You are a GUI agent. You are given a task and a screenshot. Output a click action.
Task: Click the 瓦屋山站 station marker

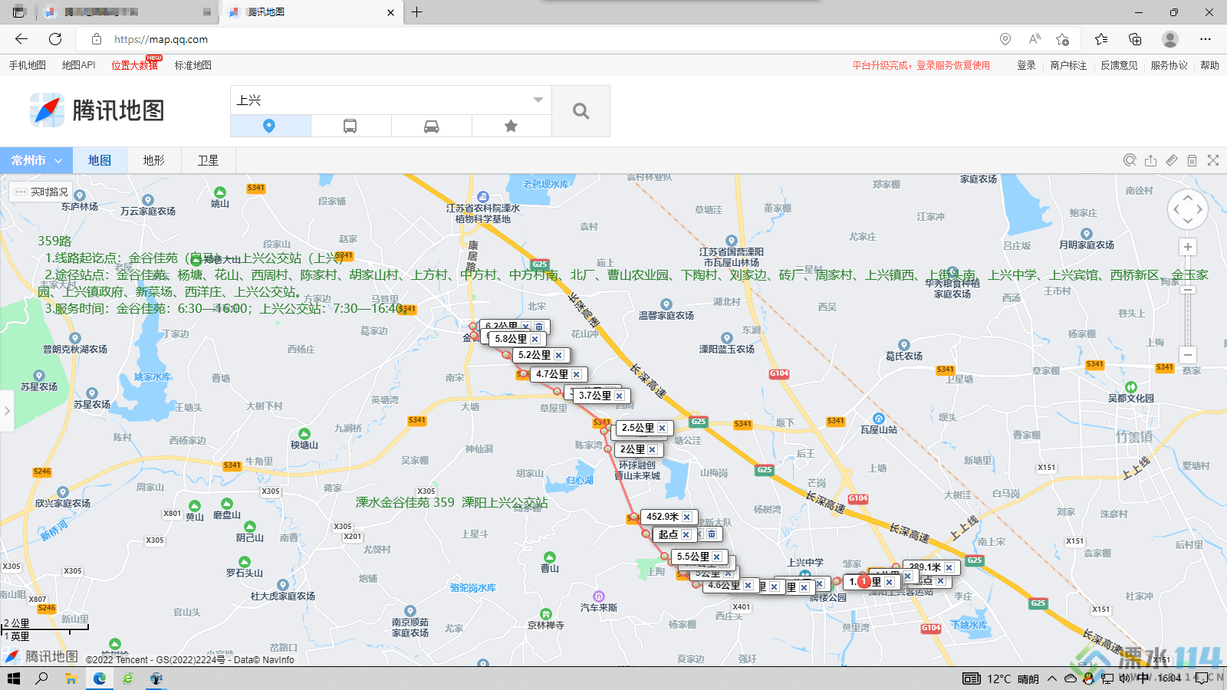[x=879, y=419]
